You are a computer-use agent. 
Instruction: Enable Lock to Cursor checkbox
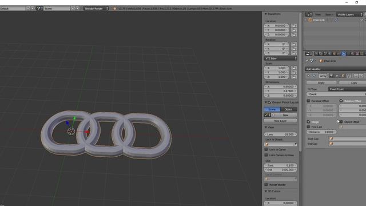266,149
